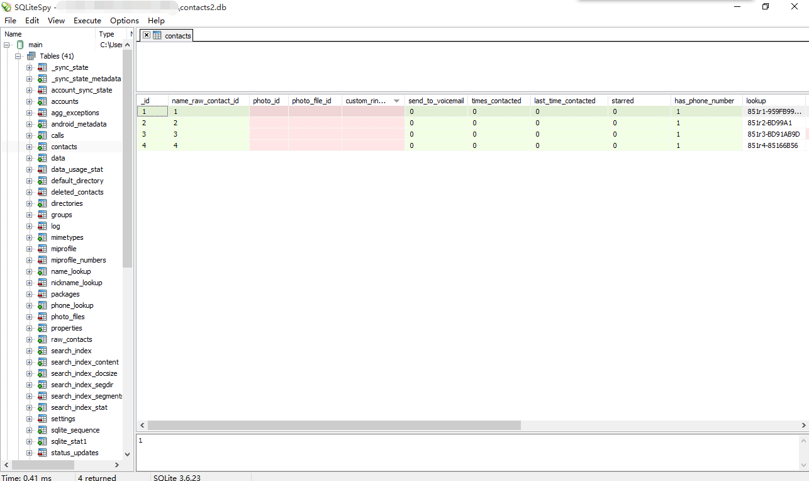Select the account_sync_state table
The image size is (809, 481).
click(82, 90)
